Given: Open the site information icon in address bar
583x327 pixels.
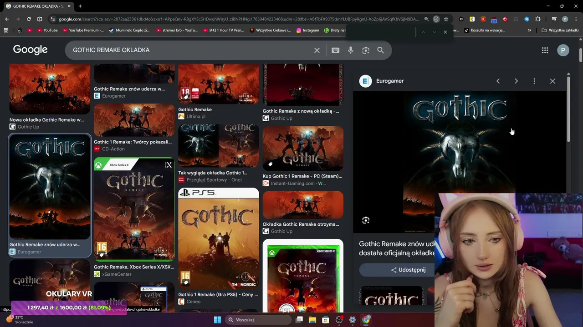Looking at the screenshot, I should point(53,19).
